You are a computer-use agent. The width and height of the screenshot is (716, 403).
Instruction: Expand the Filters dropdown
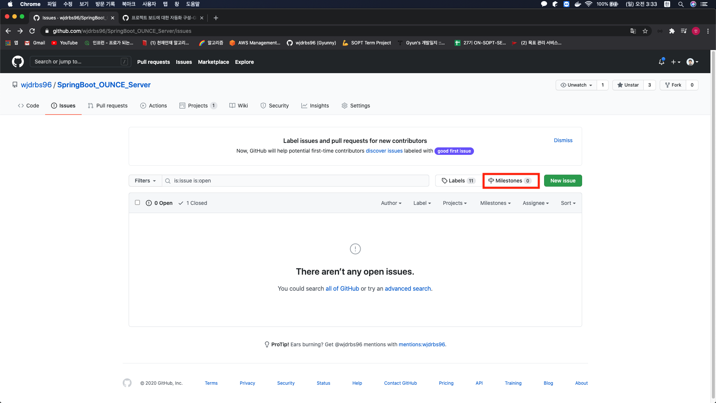click(145, 181)
